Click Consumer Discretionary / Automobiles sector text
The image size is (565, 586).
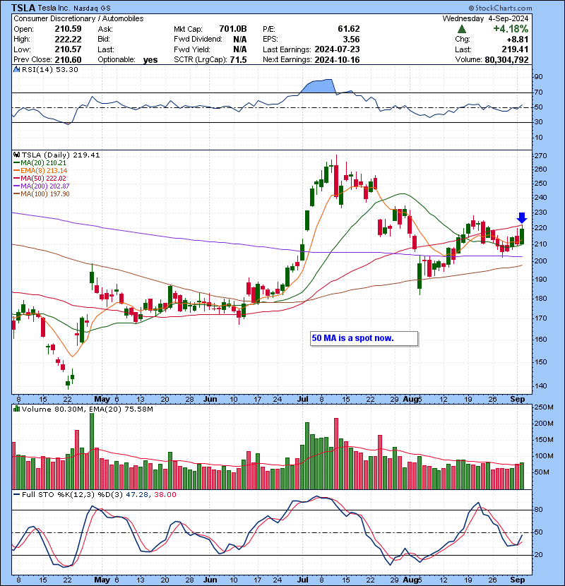point(78,18)
